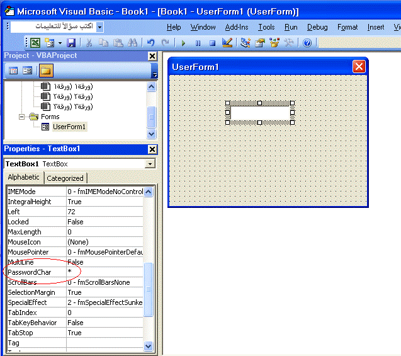The height and width of the screenshot is (356, 401).
Task: Click View Code icon in Project panel
Action: tap(13, 71)
